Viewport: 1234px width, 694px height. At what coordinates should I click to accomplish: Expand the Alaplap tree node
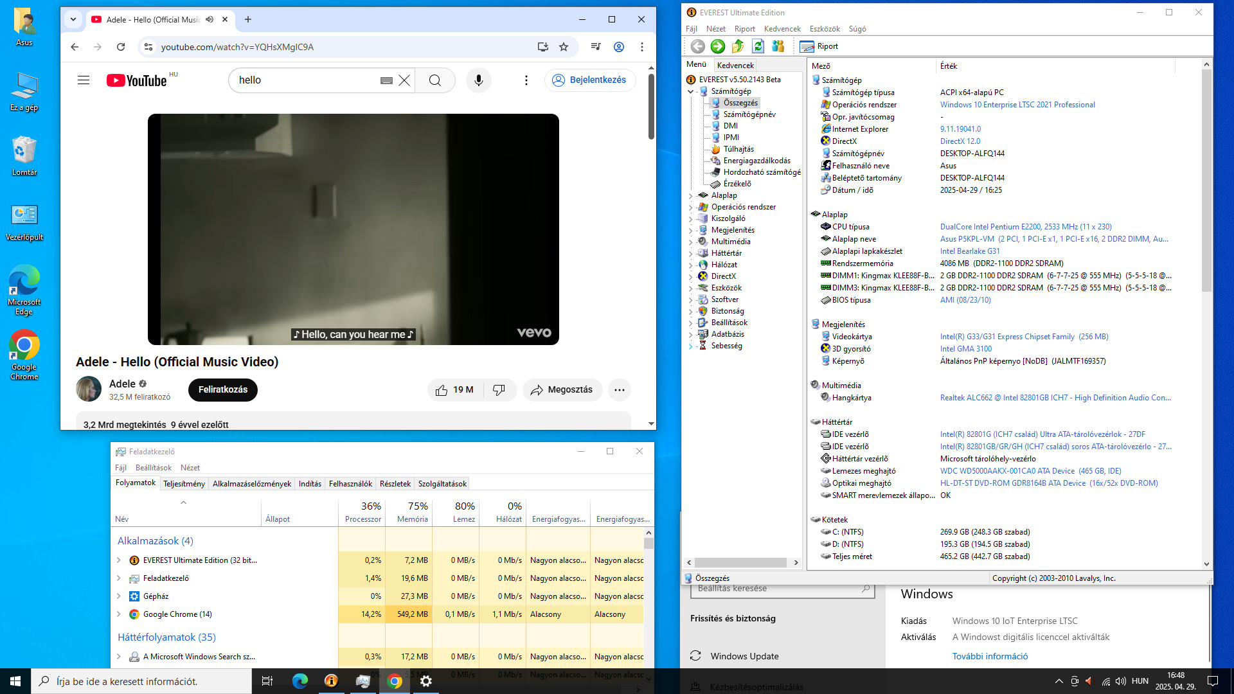point(691,196)
